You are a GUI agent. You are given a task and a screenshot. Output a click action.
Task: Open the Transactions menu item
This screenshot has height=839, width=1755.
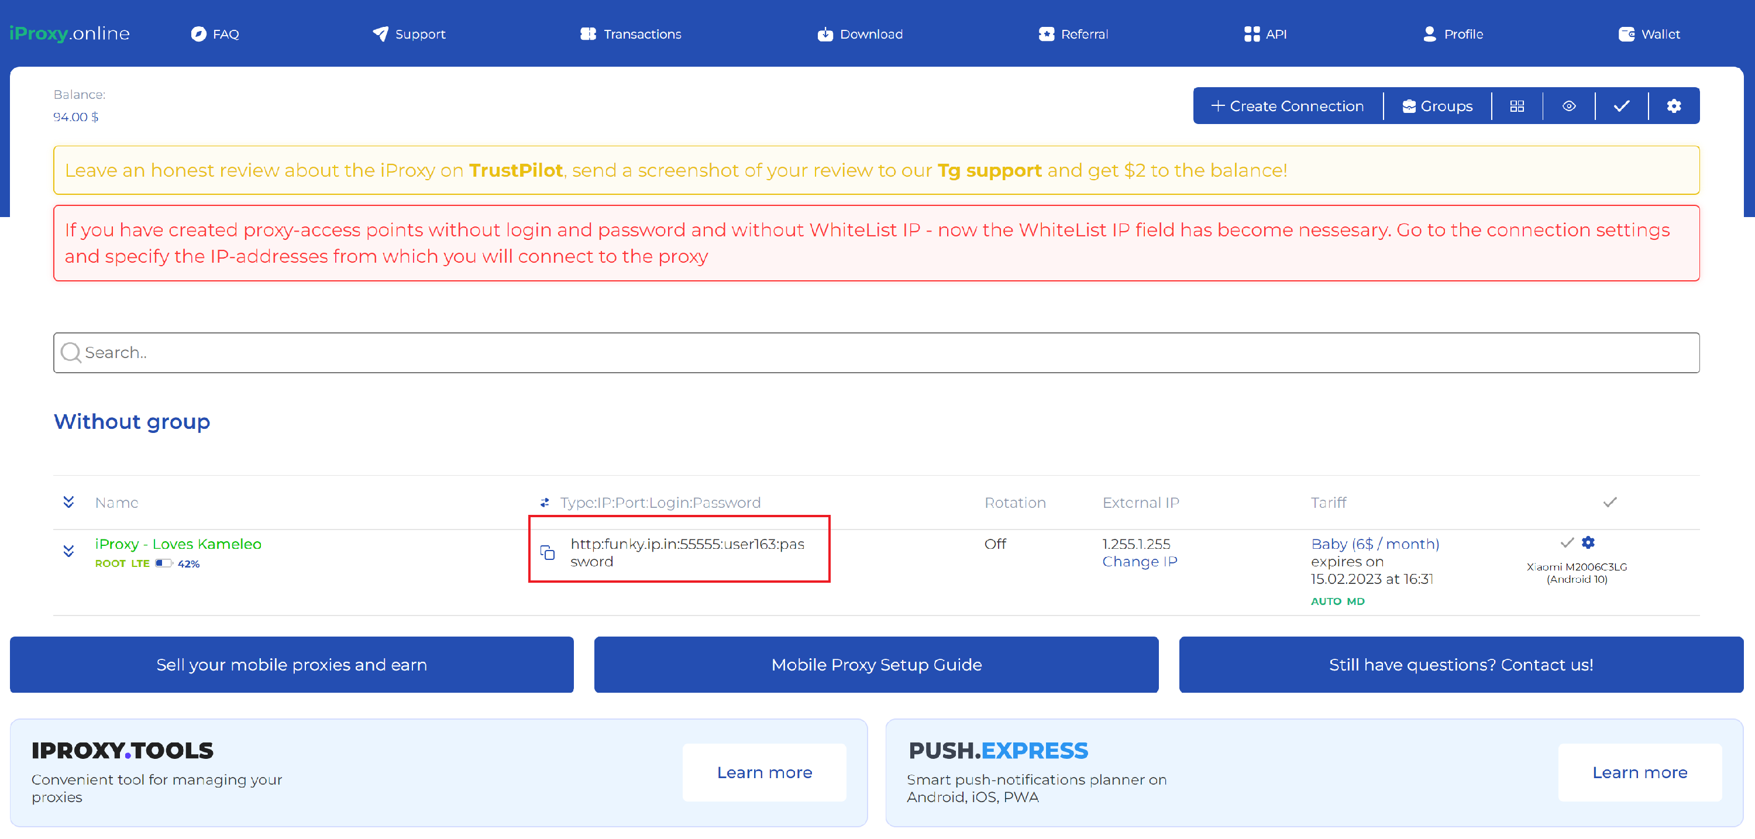coord(630,34)
